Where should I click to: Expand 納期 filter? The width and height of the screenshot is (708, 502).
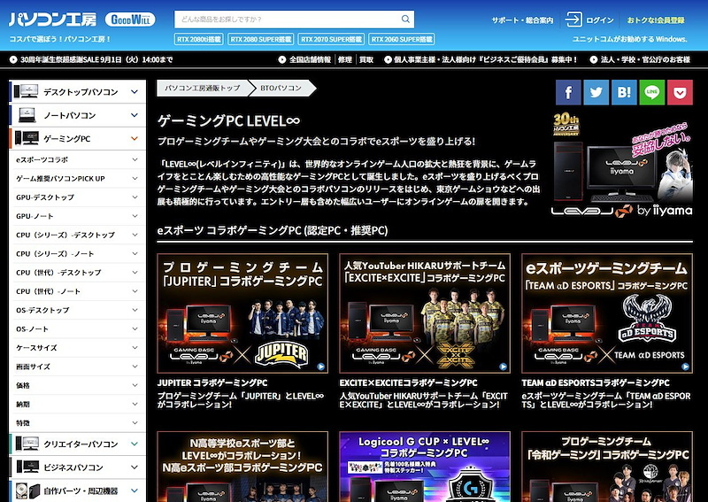tap(135, 404)
